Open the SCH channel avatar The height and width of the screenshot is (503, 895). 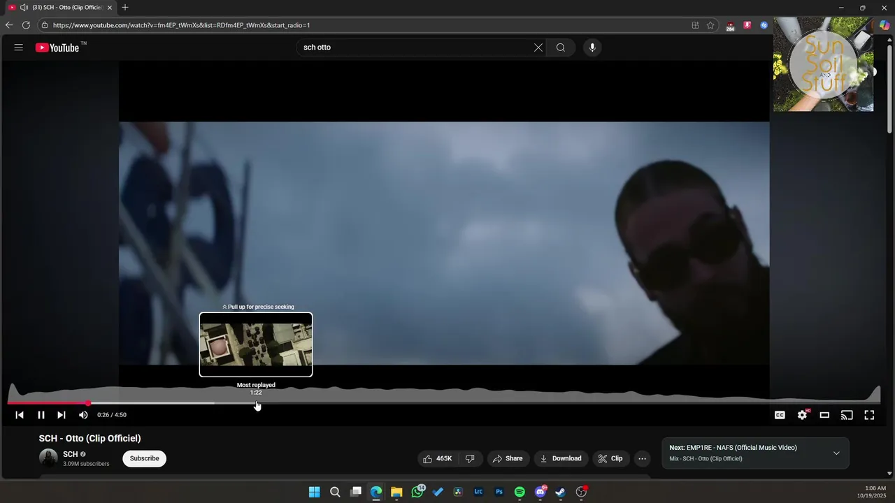pos(48,458)
